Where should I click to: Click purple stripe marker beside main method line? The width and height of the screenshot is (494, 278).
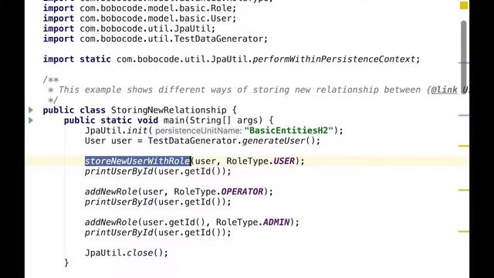[x=463, y=115]
